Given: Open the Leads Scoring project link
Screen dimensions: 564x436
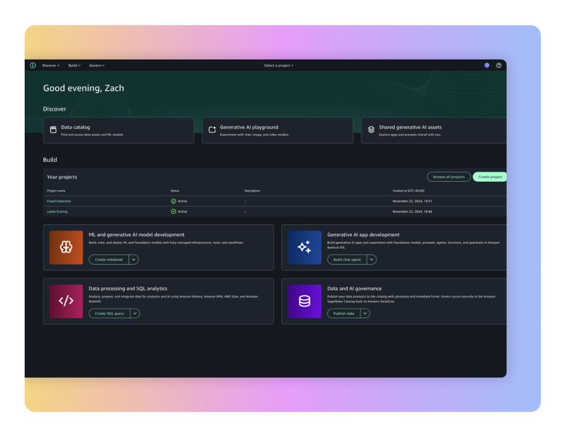Looking at the screenshot, I should pos(57,212).
